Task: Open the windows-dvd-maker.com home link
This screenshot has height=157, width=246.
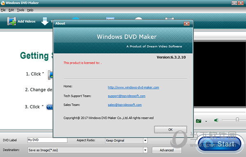Action: tap(133, 87)
